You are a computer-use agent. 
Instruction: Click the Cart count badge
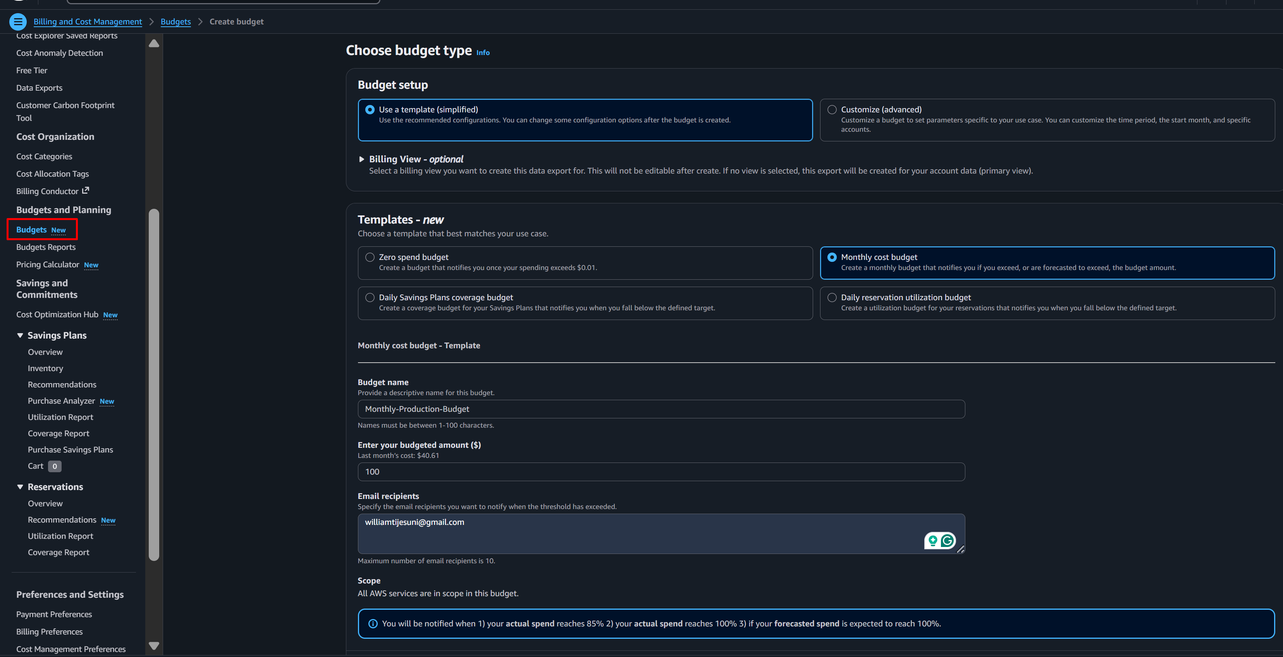[55, 466]
